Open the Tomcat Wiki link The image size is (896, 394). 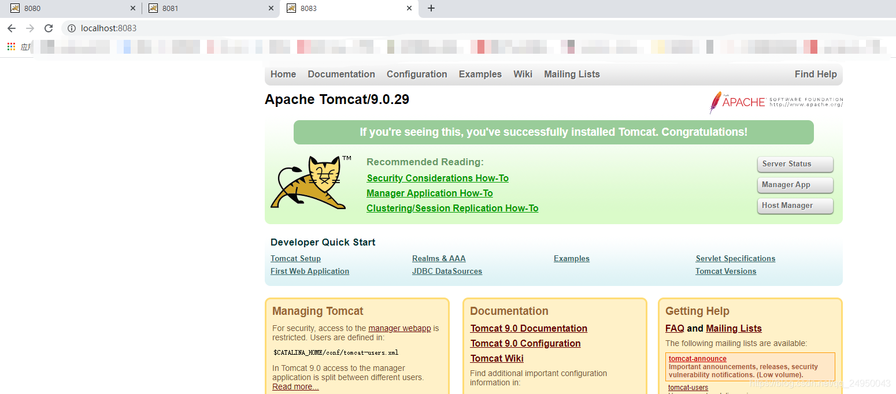(x=497, y=358)
